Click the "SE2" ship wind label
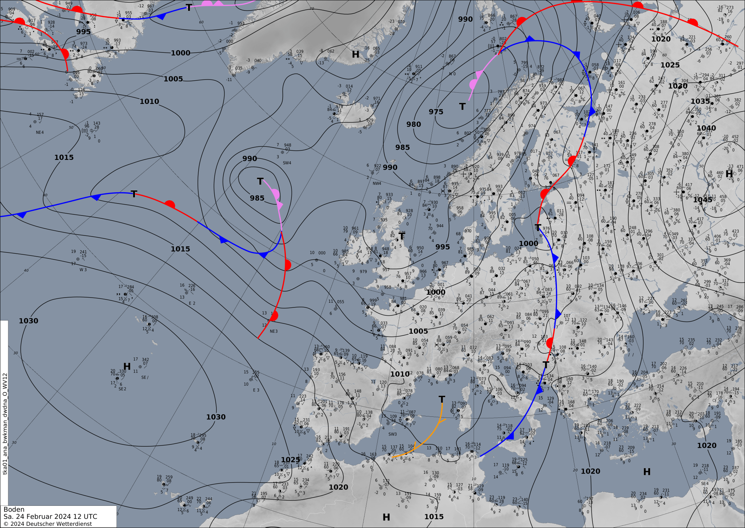The width and height of the screenshot is (745, 528). tap(122, 389)
